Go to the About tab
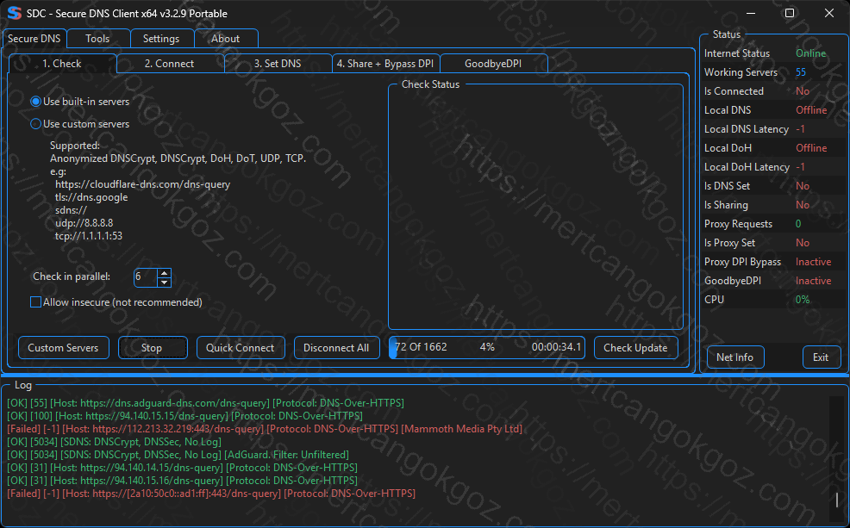850x528 pixels. [226, 39]
